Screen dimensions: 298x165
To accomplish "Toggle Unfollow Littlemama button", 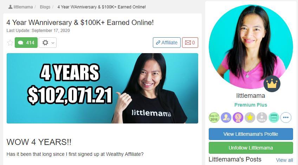I will pos(251,148).
